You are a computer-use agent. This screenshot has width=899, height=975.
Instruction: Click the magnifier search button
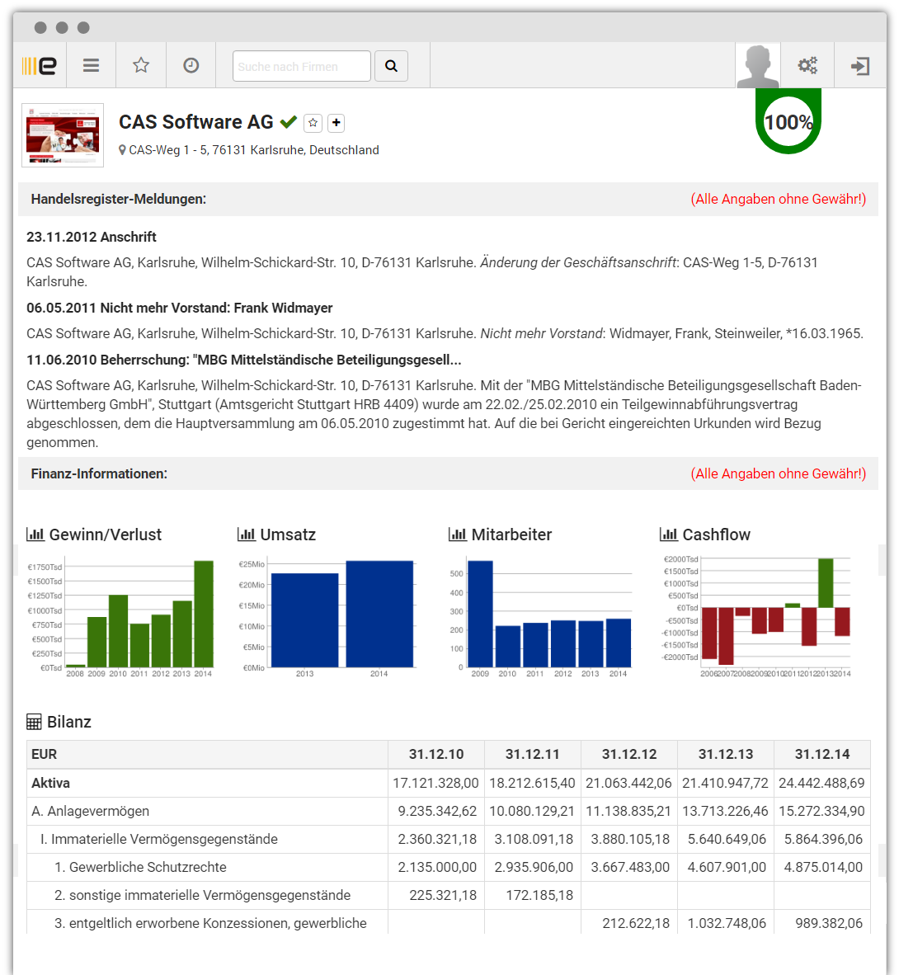pos(391,66)
